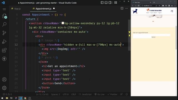Open the feedback icon in the status bar
Image resolution: width=178 pixels, height=100 pixels.
pos(121,94)
